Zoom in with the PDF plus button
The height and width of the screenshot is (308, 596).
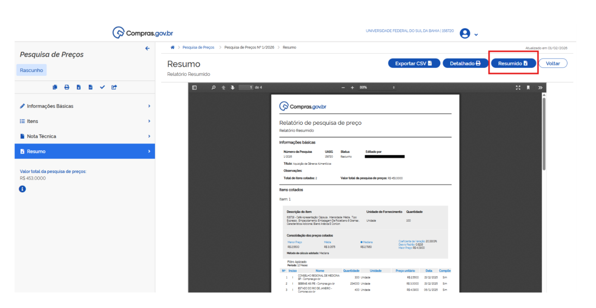click(x=352, y=87)
